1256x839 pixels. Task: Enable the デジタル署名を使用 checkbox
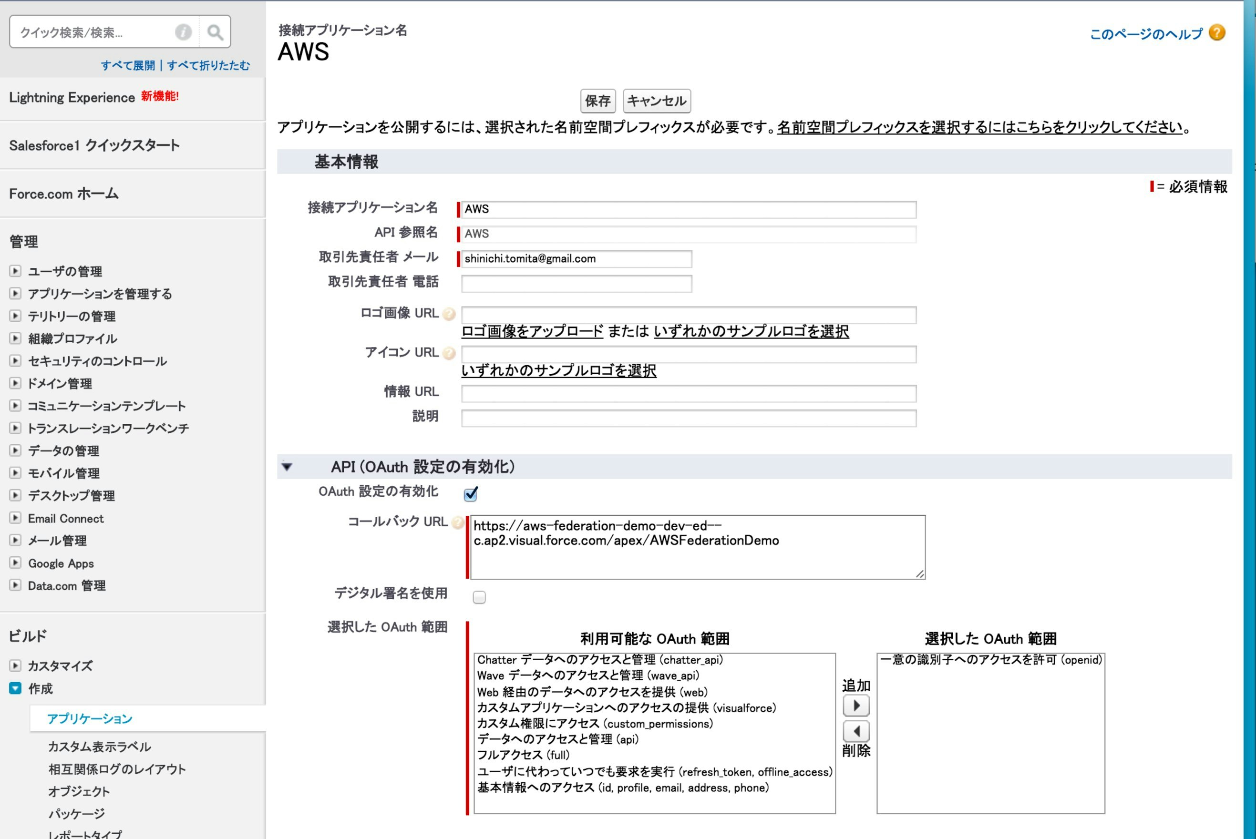click(480, 597)
